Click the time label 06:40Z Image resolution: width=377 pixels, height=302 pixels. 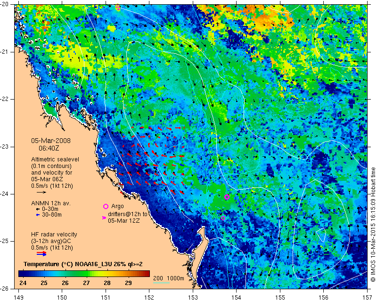[49, 148]
